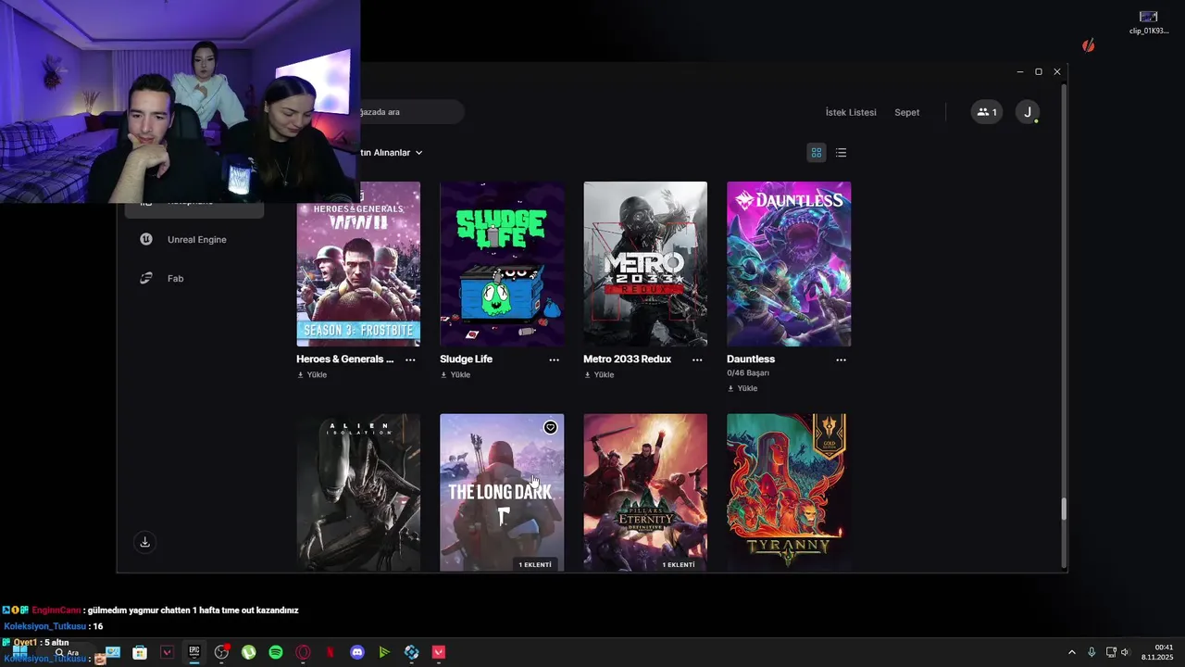Click Sludge Life game title text

[x=466, y=359]
